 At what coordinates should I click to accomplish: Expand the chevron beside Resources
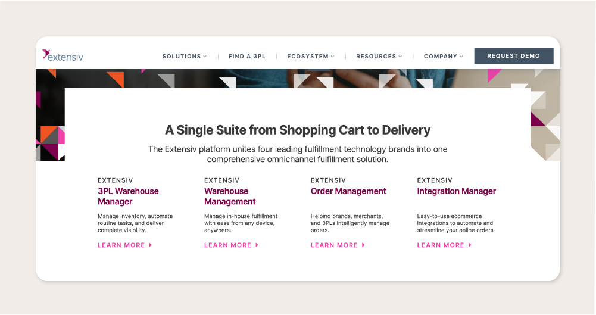(x=400, y=57)
